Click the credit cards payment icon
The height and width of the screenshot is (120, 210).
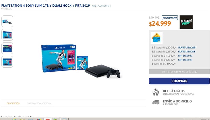click(x=156, y=38)
